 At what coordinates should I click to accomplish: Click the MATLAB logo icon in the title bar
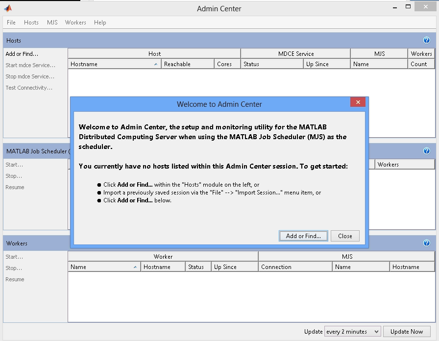pos(8,8)
